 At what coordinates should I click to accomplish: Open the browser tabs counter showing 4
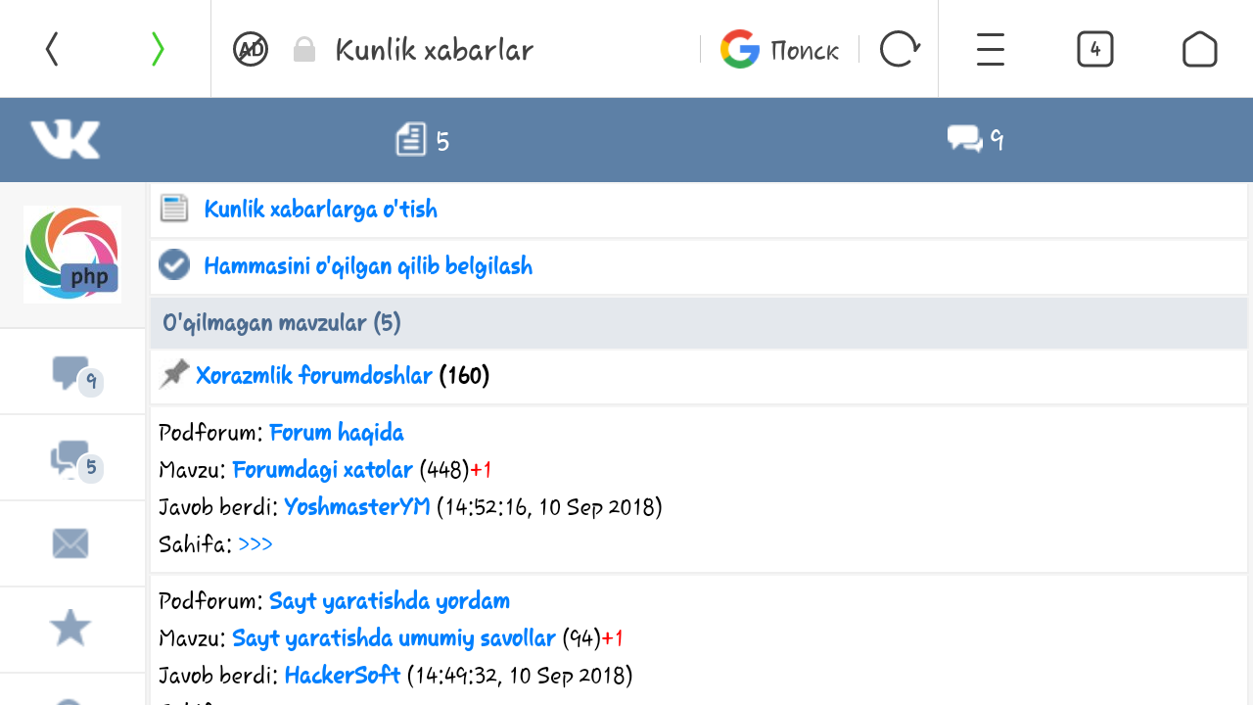coord(1094,49)
